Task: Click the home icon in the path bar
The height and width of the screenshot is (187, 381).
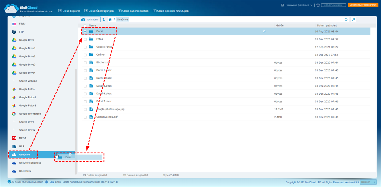Action: pyautogui.click(x=110, y=19)
